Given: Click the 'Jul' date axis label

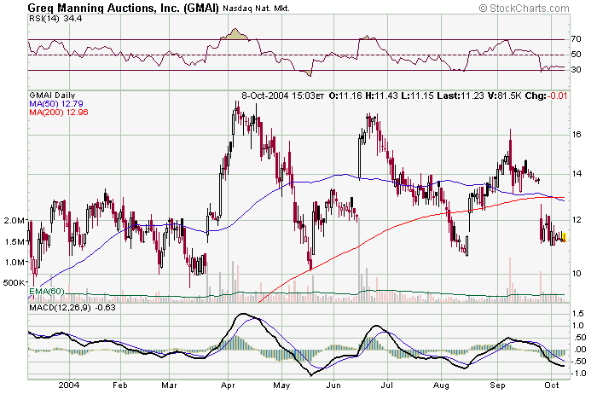Looking at the screenshot, I should click(387, 385).
